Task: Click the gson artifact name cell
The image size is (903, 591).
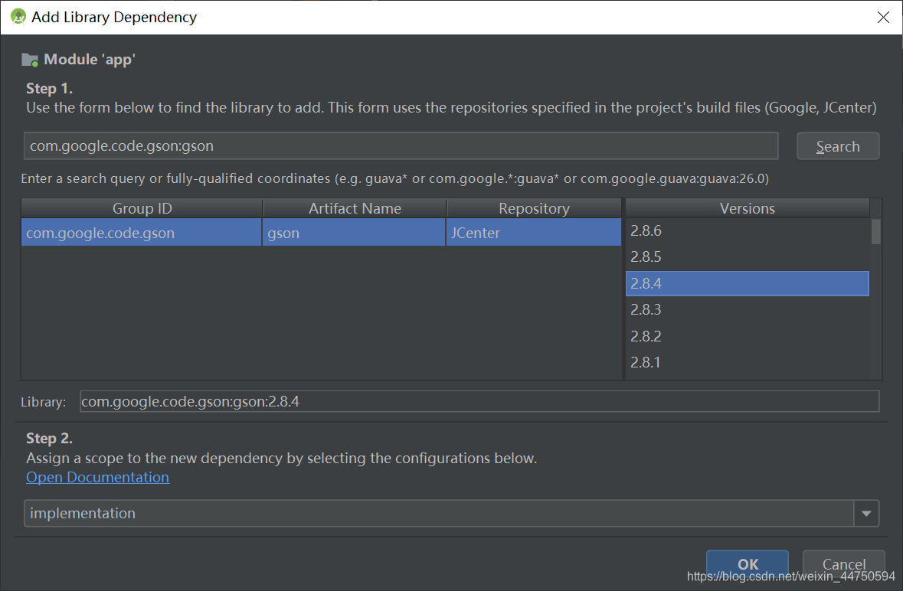Action: tap(354, 233)
